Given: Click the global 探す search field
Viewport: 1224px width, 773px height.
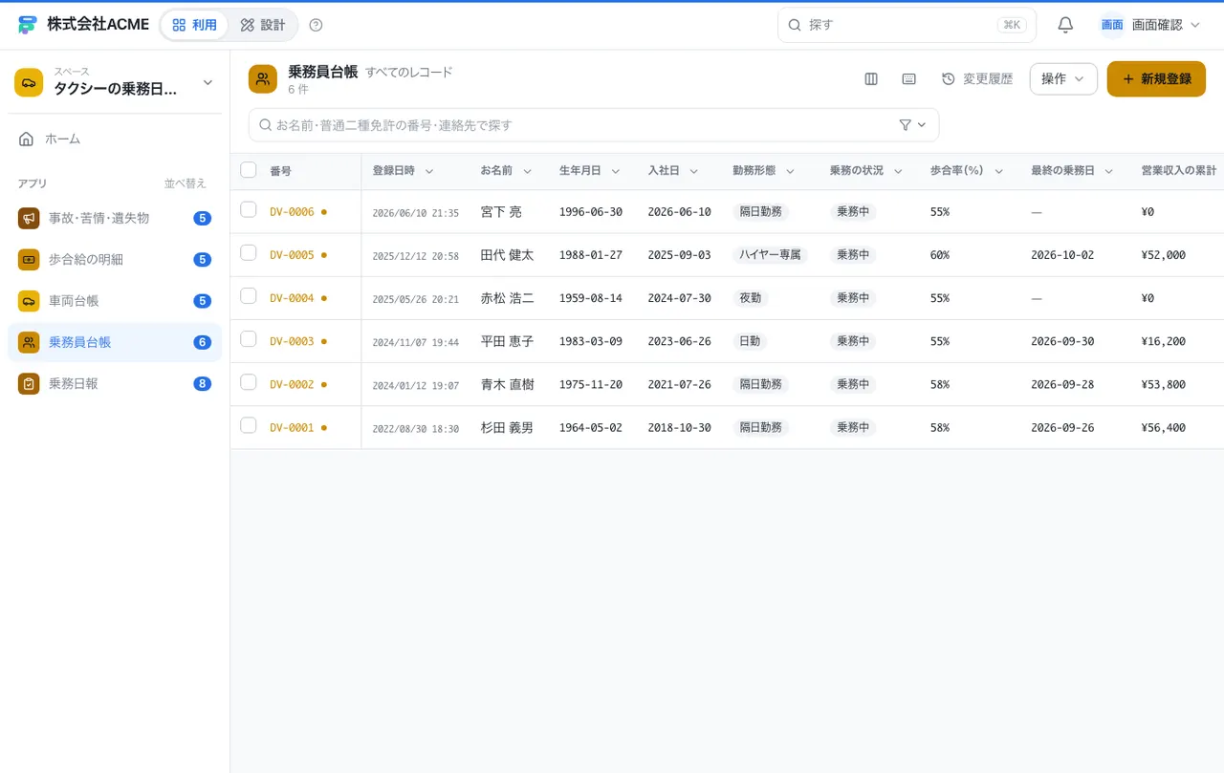Looking at the screenshot, I should 907,25.
